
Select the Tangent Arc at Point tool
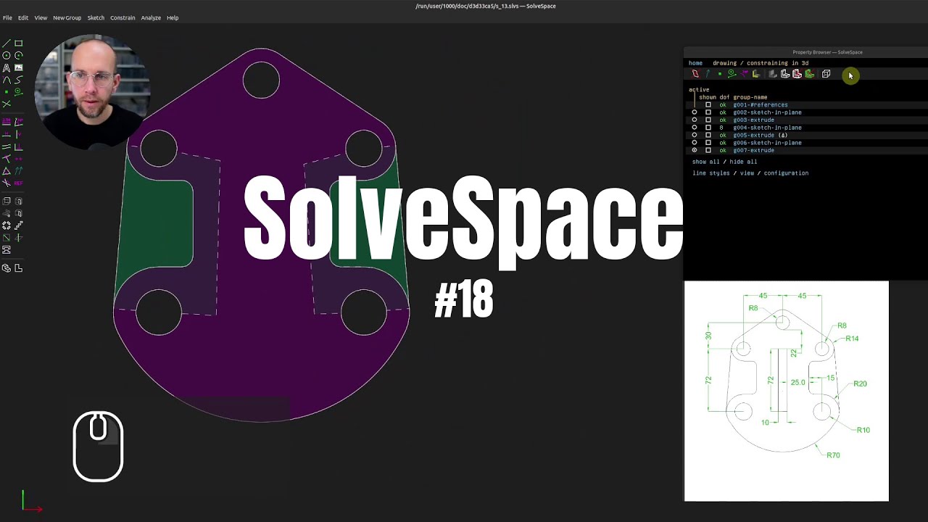(7, 80)
